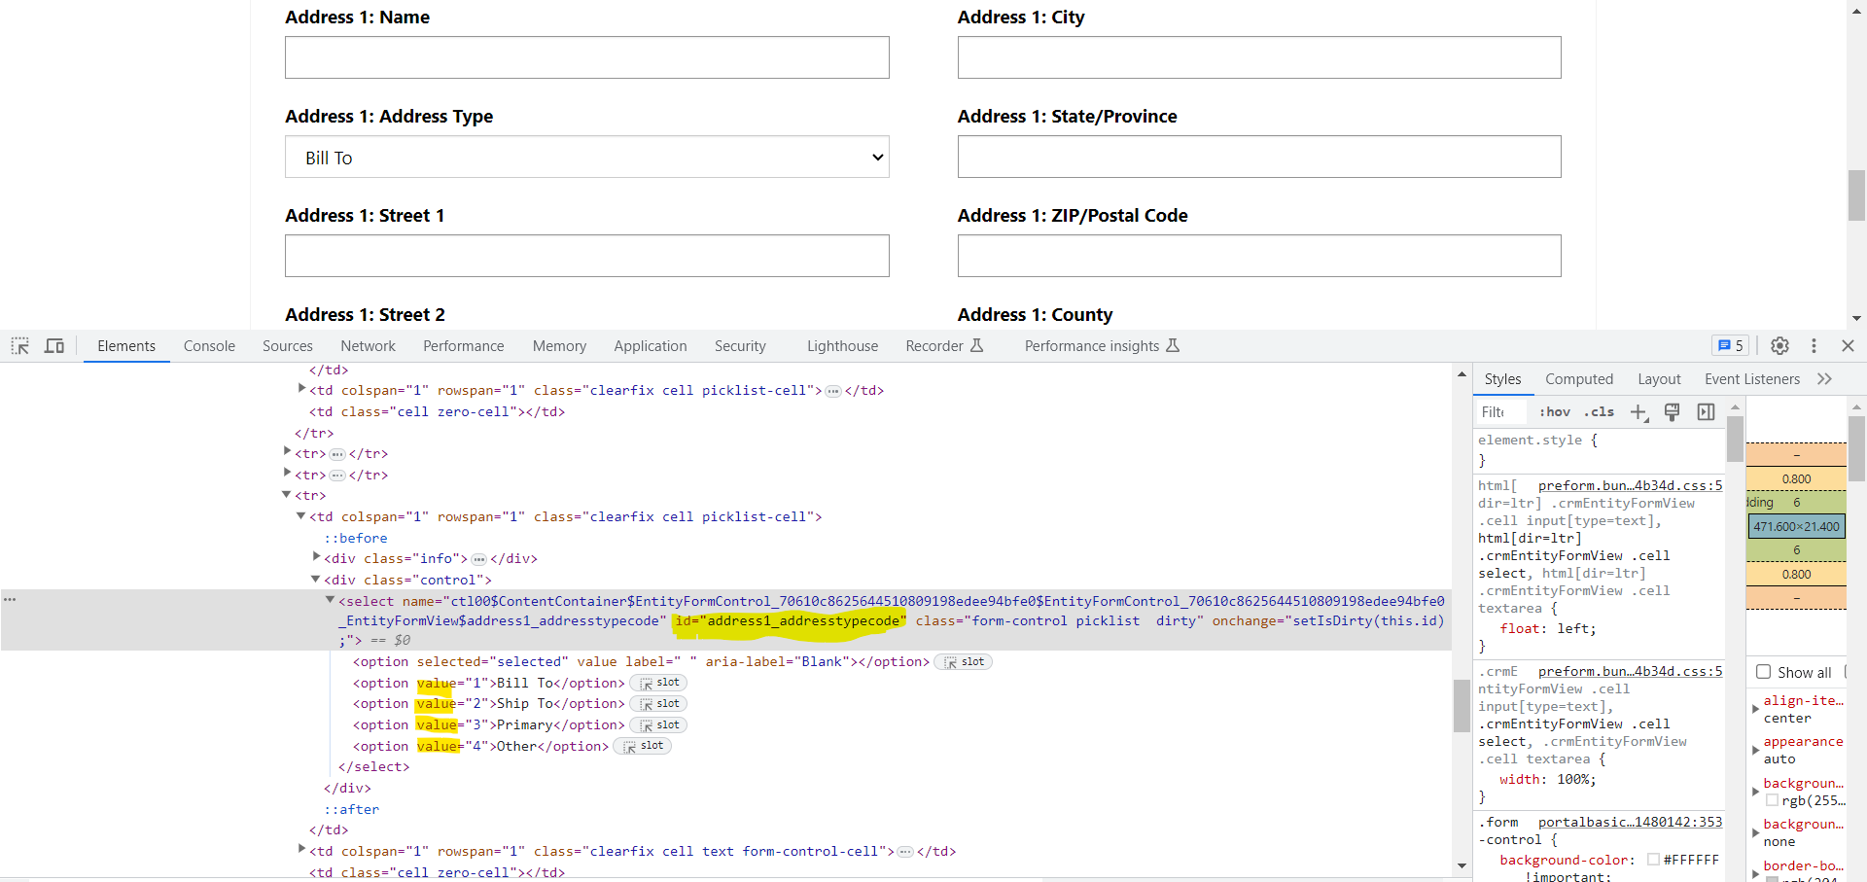
Task: Click the Address 1: City input field
Action: 1259,57
